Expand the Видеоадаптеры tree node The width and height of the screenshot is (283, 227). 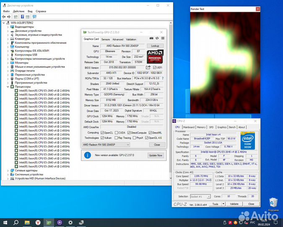click(8, 26)
